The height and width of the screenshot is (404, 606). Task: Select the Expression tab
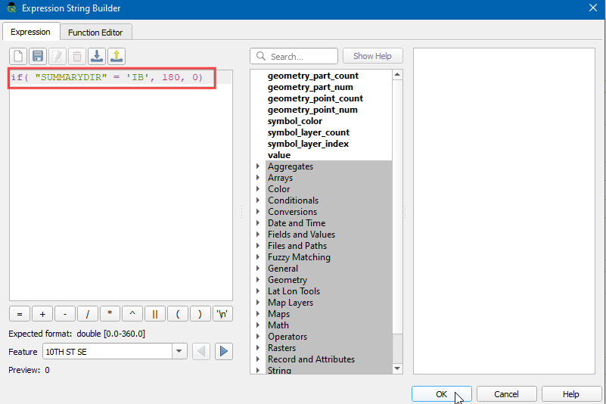30,33
